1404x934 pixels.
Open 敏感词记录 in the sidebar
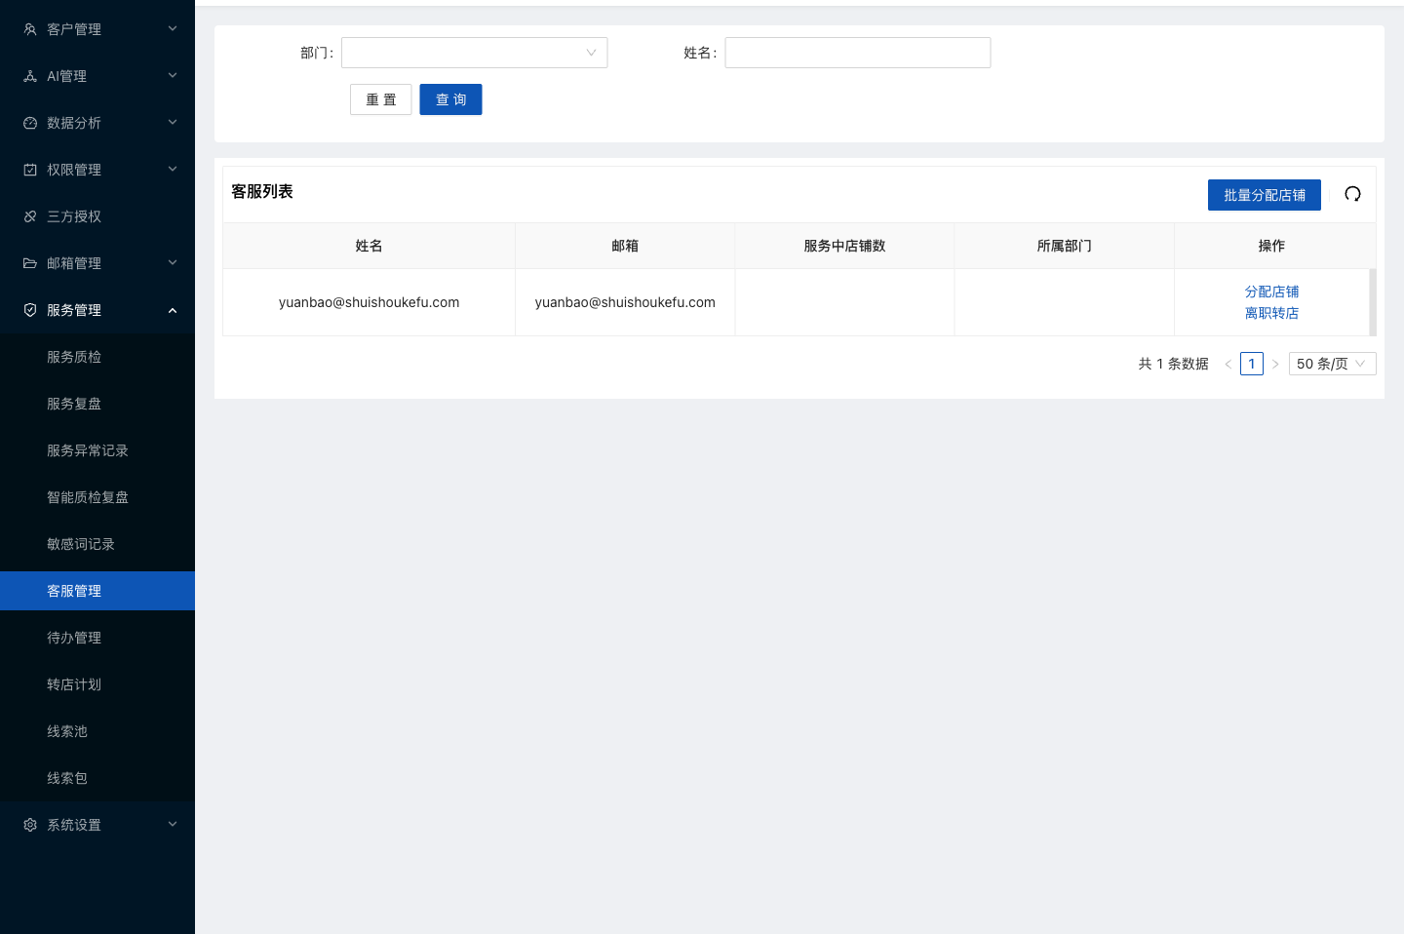(x=97, y=544)
